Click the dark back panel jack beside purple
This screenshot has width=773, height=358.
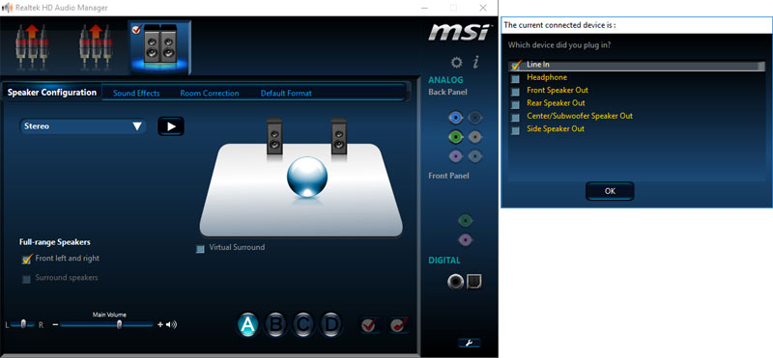[x=474, y=156]
